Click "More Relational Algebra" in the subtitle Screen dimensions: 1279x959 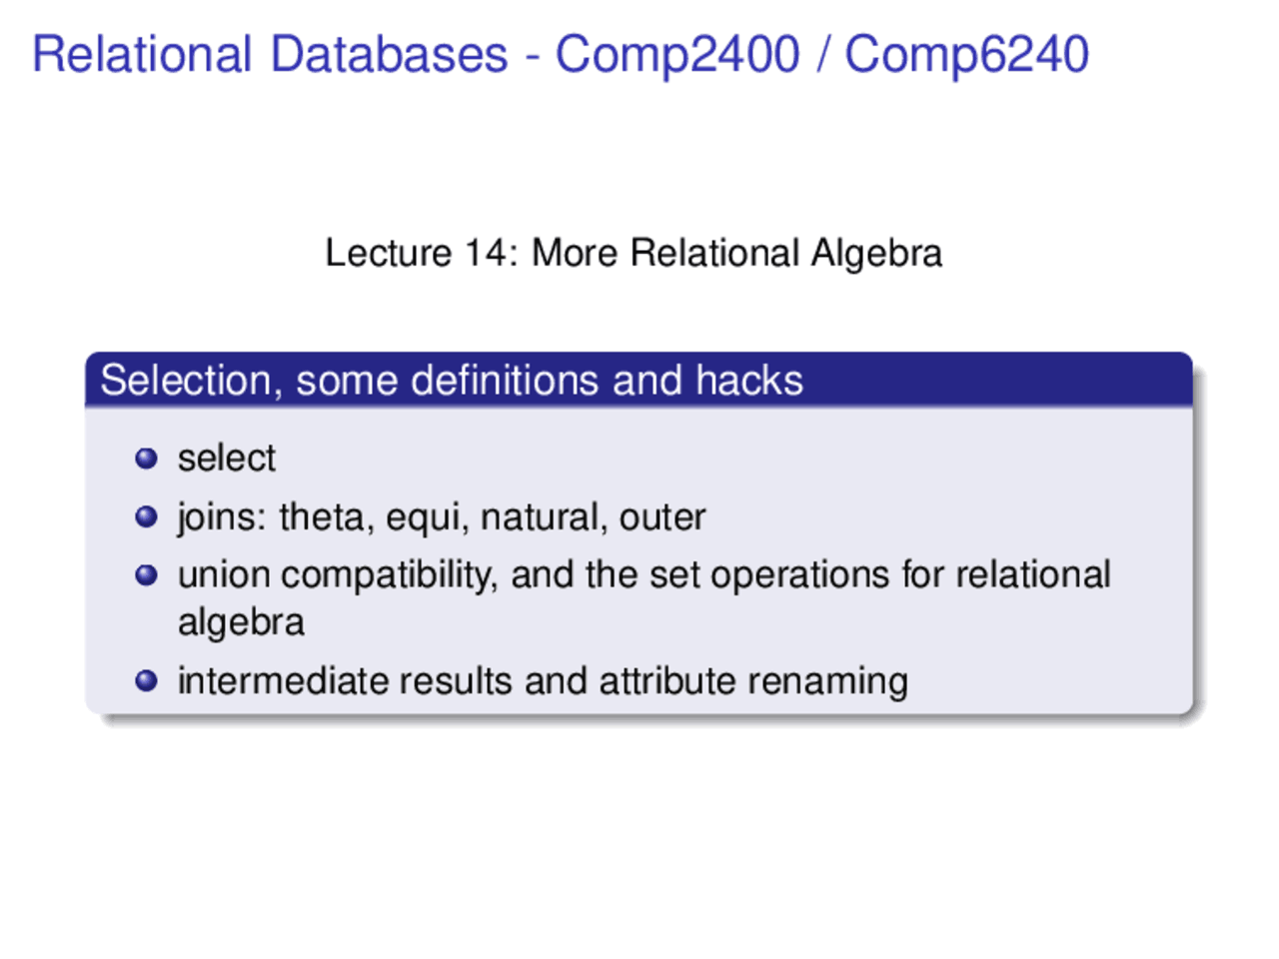click(736, 253)
